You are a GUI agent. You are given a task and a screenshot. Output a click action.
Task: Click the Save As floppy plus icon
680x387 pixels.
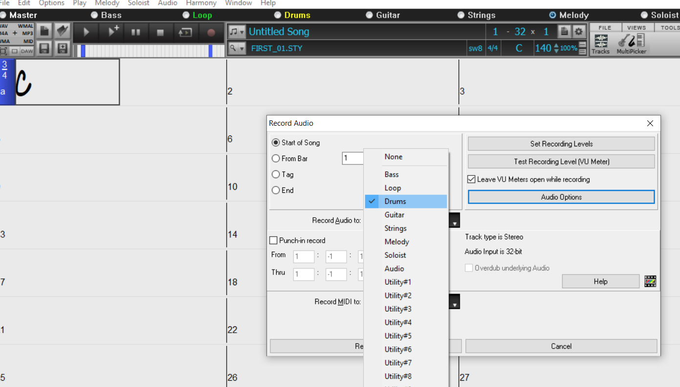point(62,48)
